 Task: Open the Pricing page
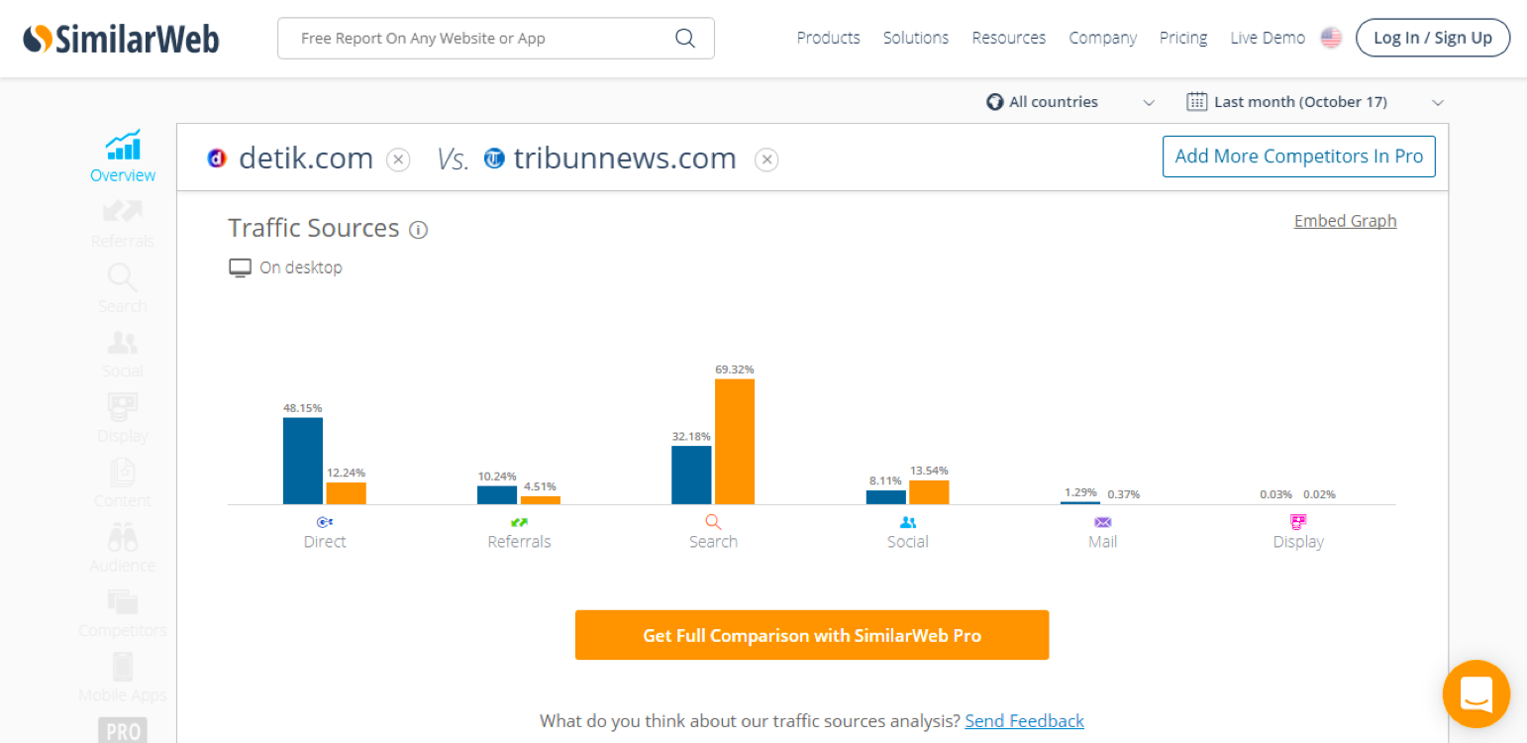(1183, 38)
